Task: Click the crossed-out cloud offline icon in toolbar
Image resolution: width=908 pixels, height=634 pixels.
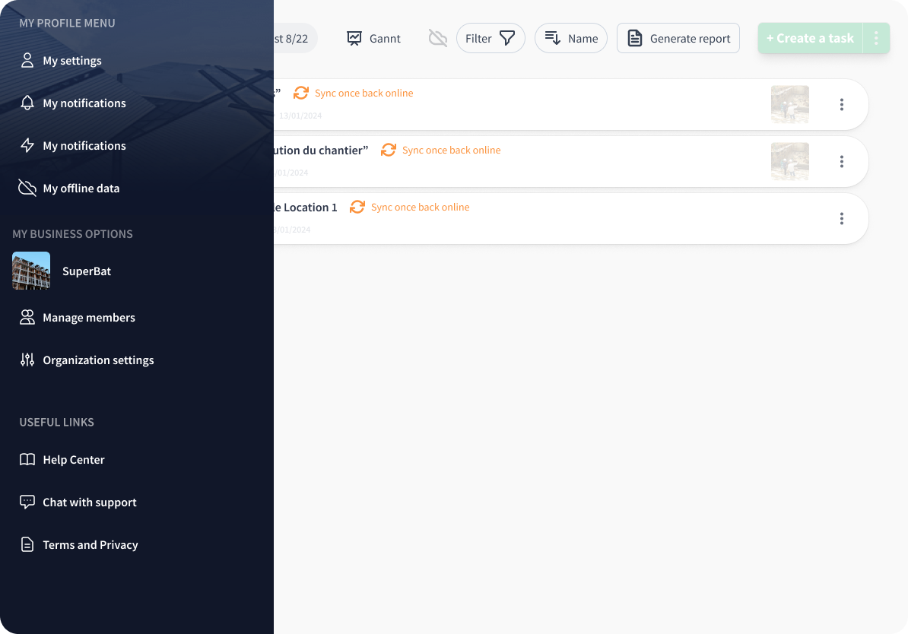Action: 438,38
